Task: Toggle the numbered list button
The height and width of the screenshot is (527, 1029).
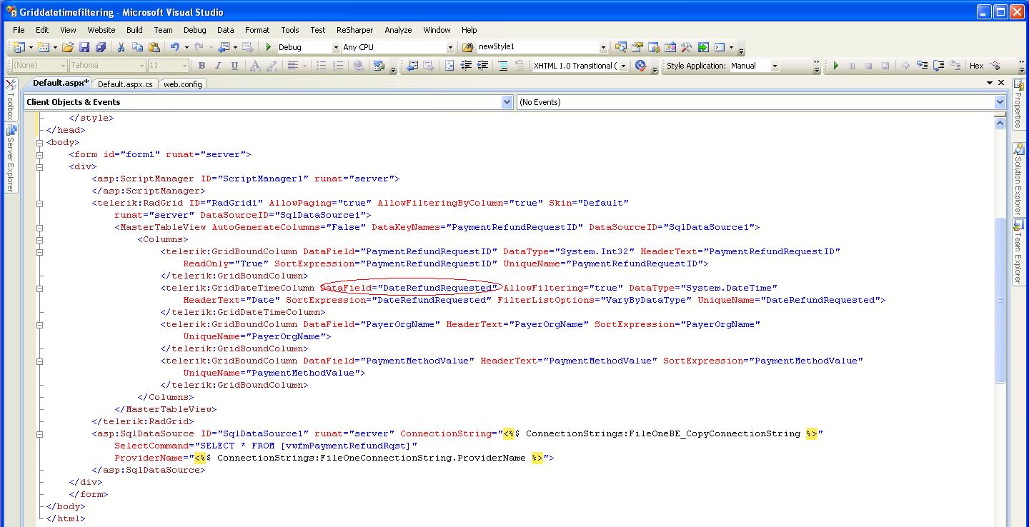Action: (x=338, y=66)
